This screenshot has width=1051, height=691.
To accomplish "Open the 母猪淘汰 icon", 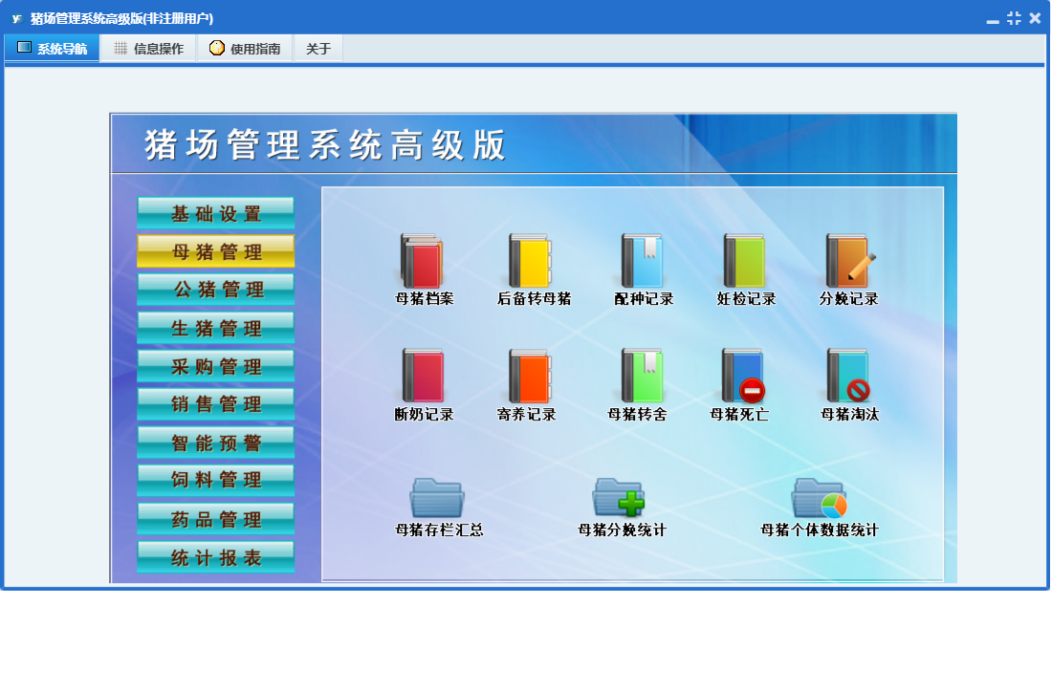I will tap(848, 376).
